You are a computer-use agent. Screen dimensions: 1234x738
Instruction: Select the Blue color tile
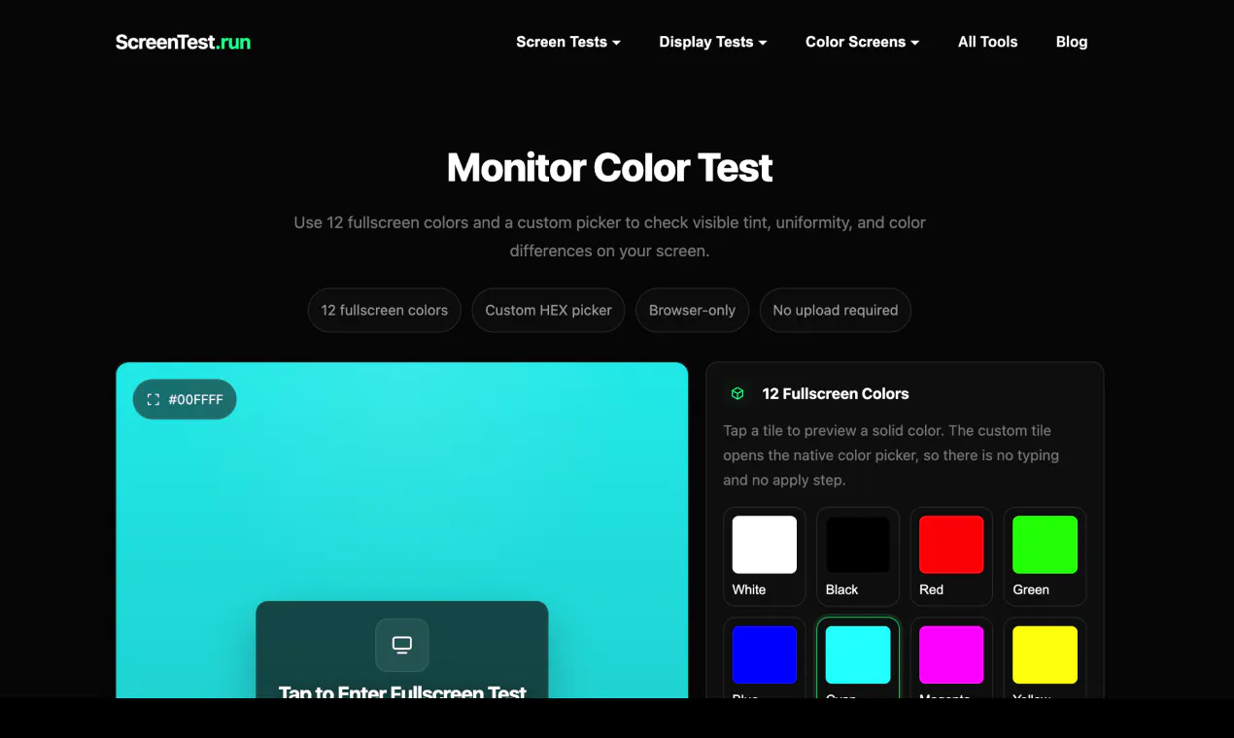[x=765, y=657]
